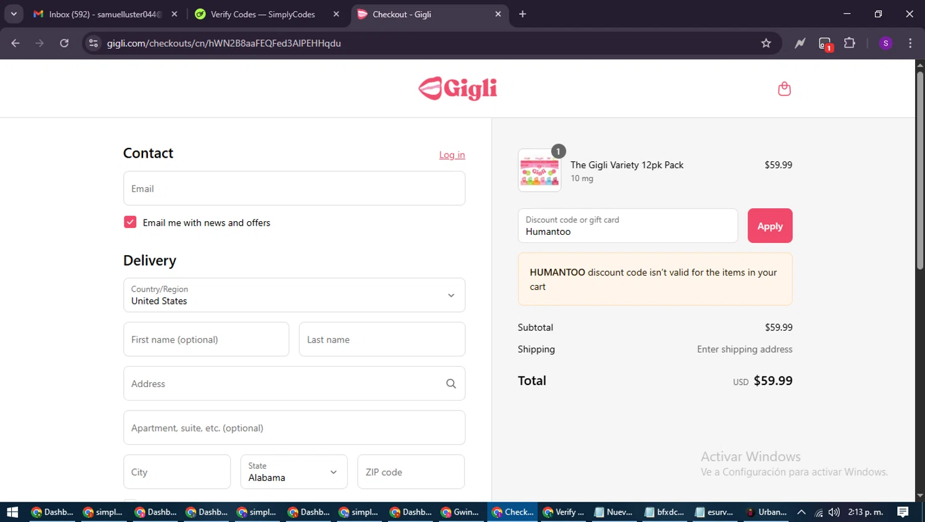Open the bfxdc... notepad taskbar item

click(x=664, y=512)
